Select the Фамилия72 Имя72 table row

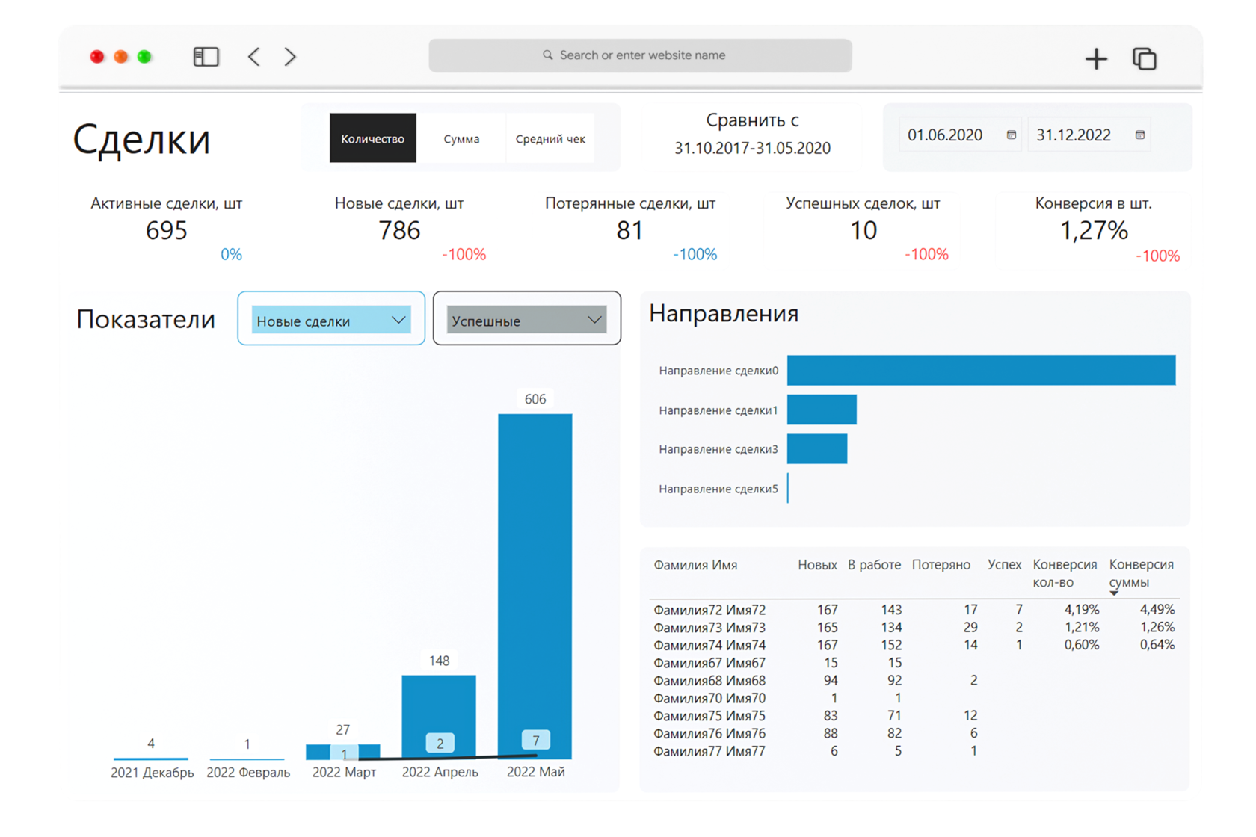click(709, 610)
